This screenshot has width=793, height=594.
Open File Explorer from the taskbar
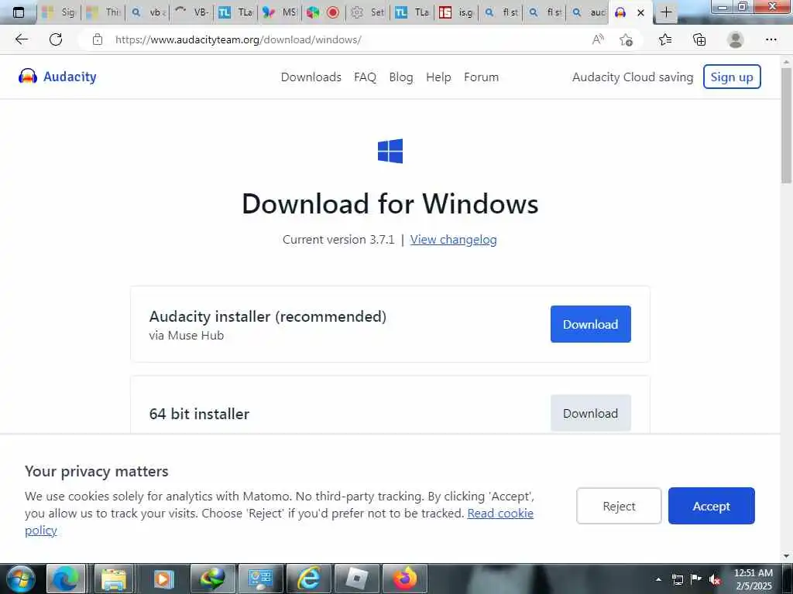115,579
